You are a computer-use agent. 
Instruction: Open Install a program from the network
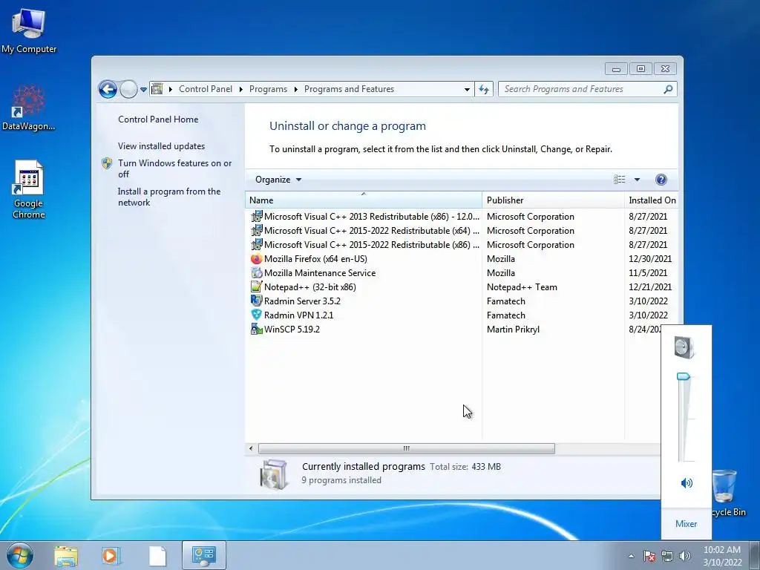(x=169, y=197)
